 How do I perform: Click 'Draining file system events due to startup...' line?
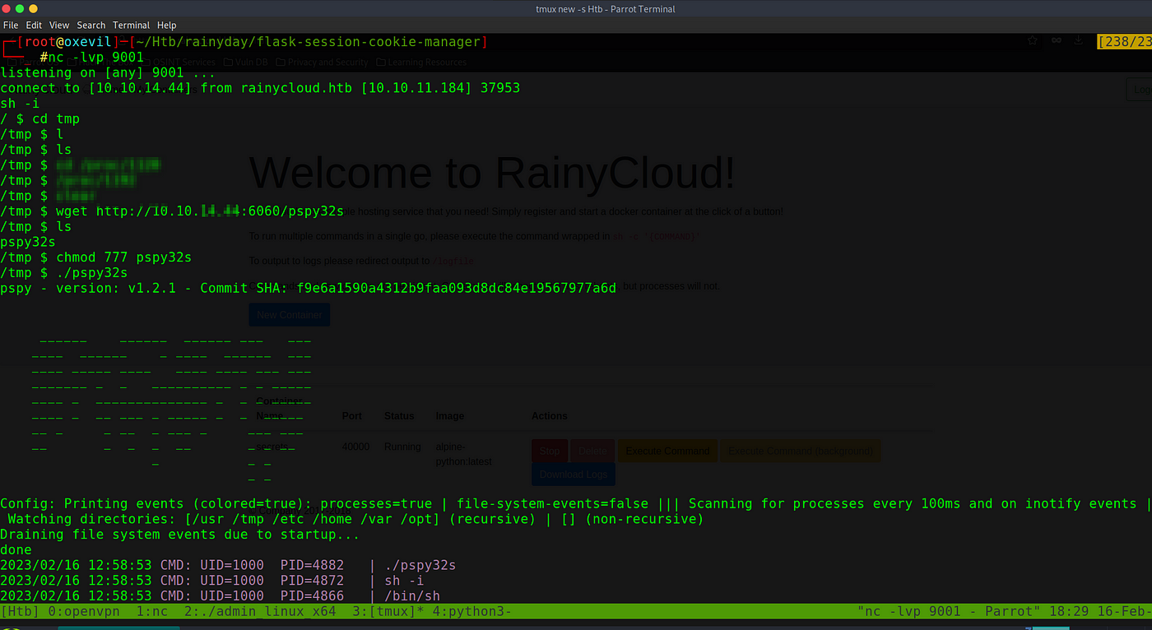[180, 535]
